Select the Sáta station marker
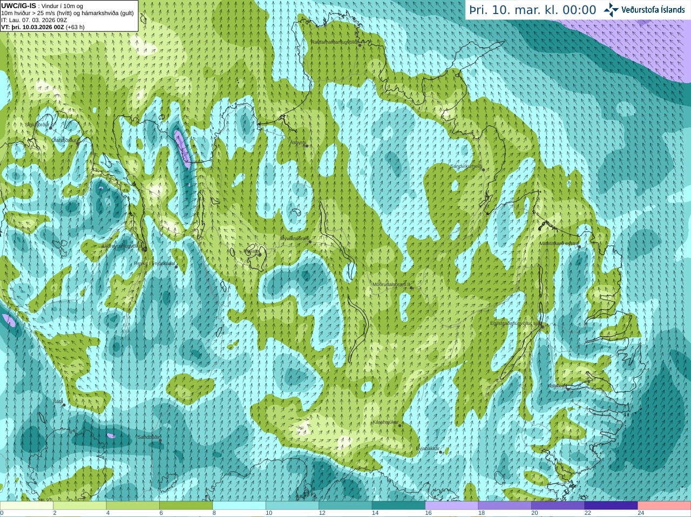This screenshot has height=517, width=691. tap(64, 405)
